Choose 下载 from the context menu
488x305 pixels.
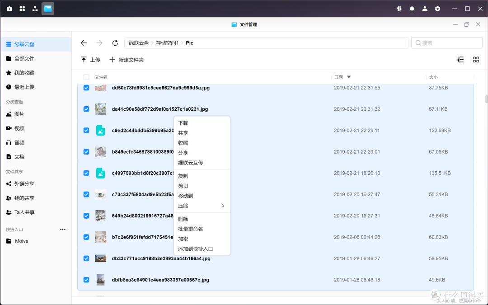pyautogui.click(x=202, y=123)
